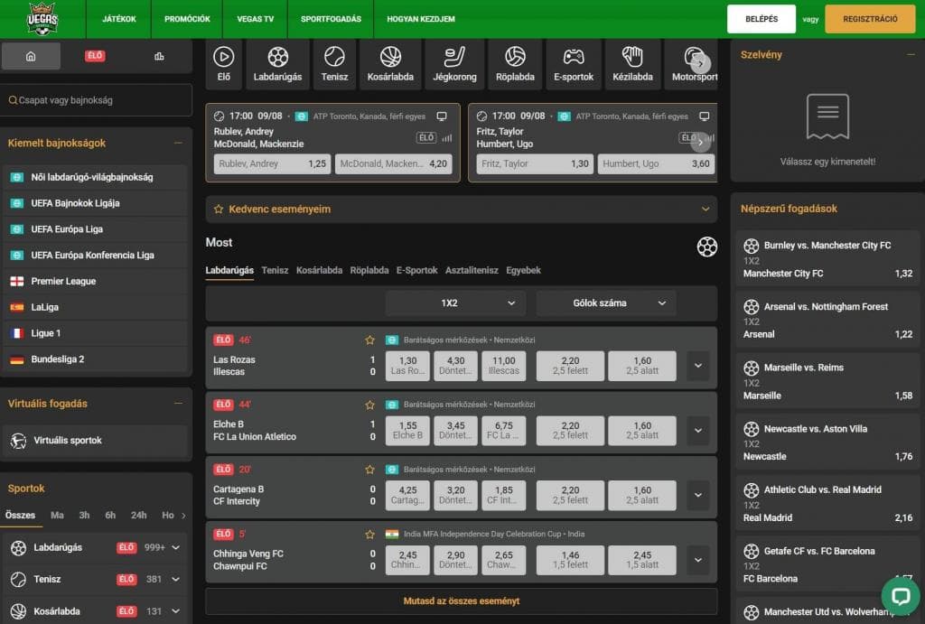The width and height of the screenshot is (925, 624).
Task: Click the soccer ball icon for Burnley bet
Action: pyautogui.click(x=751, y=246)
